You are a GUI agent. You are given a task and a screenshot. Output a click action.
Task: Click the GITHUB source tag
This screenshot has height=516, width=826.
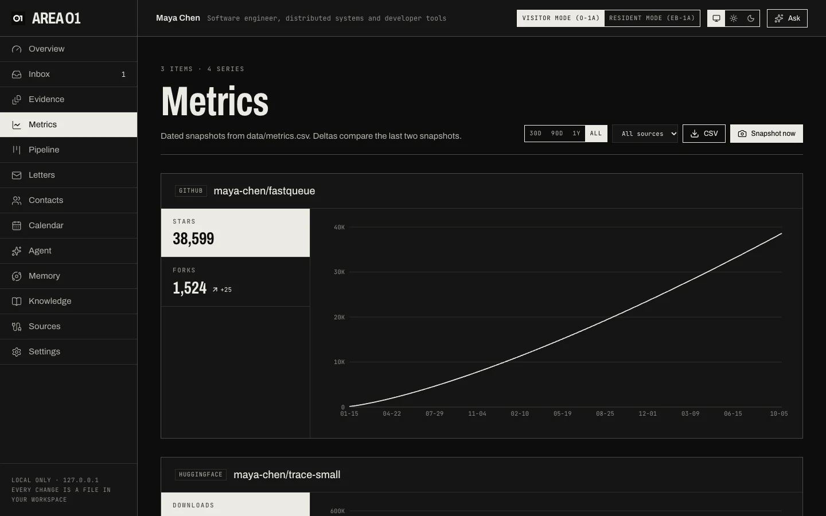(191, 191)
